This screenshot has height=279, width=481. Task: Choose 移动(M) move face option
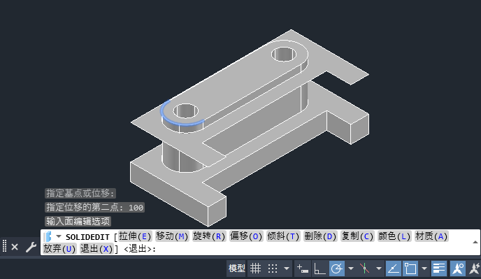coord(172,236)
